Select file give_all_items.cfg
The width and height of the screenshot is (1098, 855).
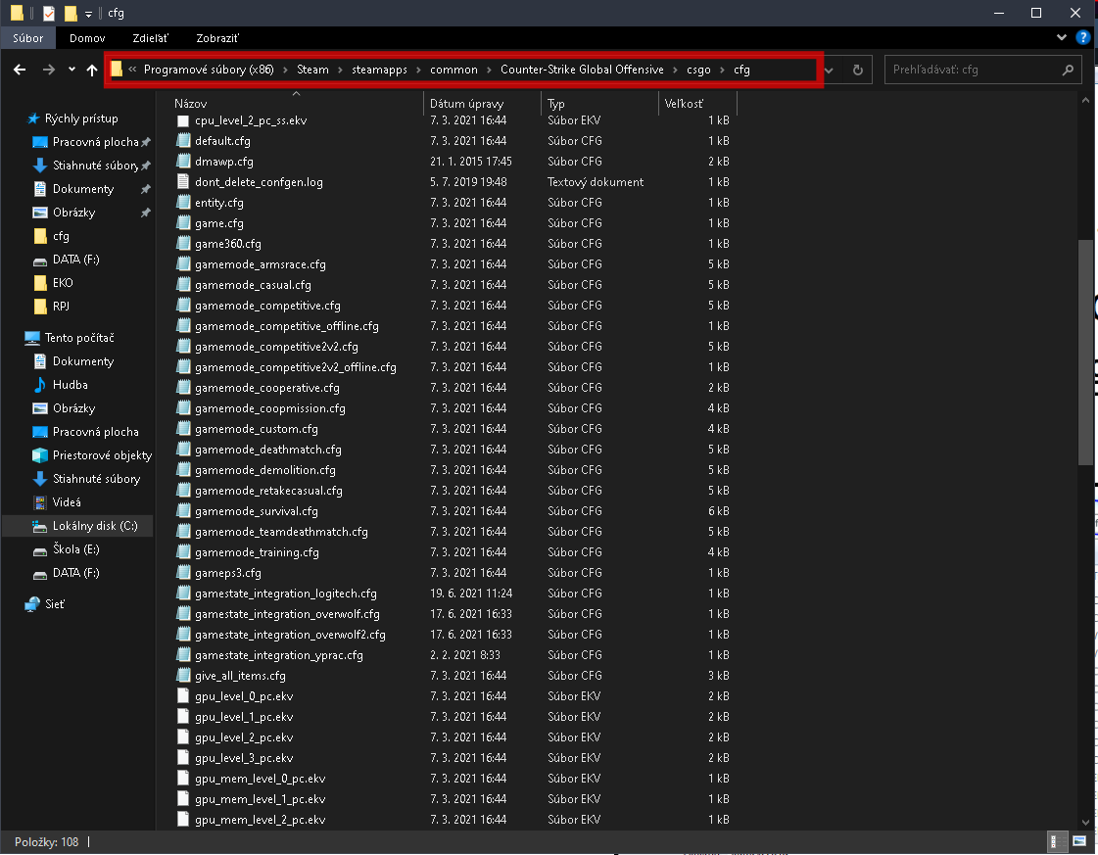[240, 676]
